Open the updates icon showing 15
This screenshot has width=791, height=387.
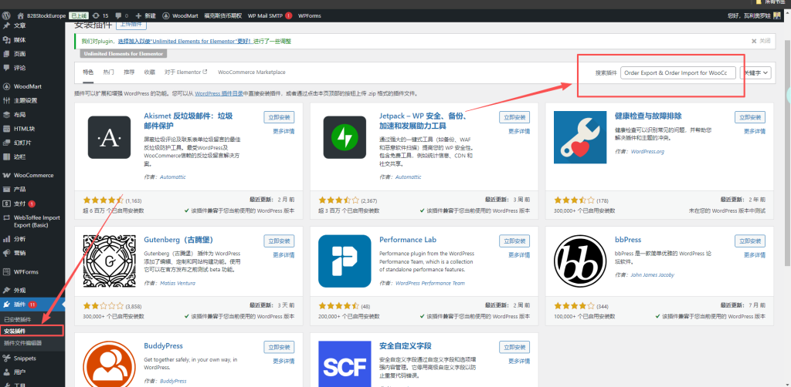coord(96,15)
